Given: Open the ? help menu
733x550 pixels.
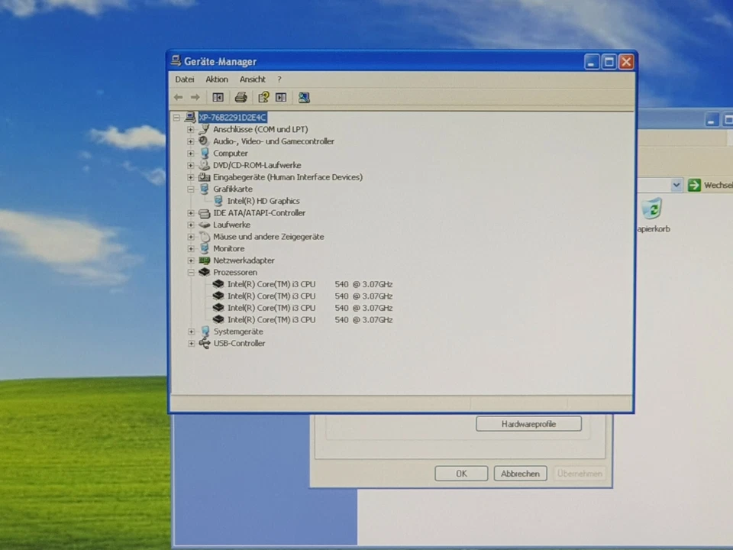Looking at the screenshot, I should pyautogui.click(x=279, y=79).
